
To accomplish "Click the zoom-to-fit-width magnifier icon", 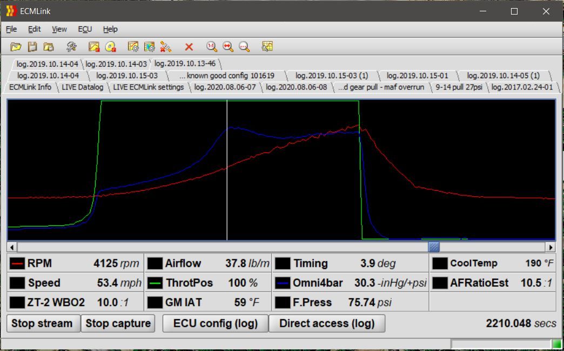I will pyautogui.click(x=227, y=47).
